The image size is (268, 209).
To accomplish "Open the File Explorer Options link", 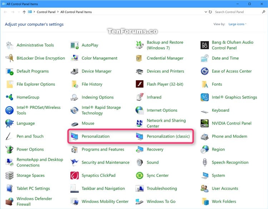I will coord(36,84).
